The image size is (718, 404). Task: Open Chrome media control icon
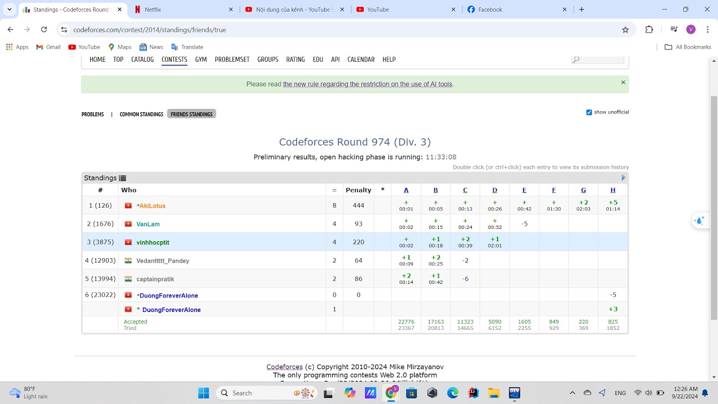(x=674, y=30)
